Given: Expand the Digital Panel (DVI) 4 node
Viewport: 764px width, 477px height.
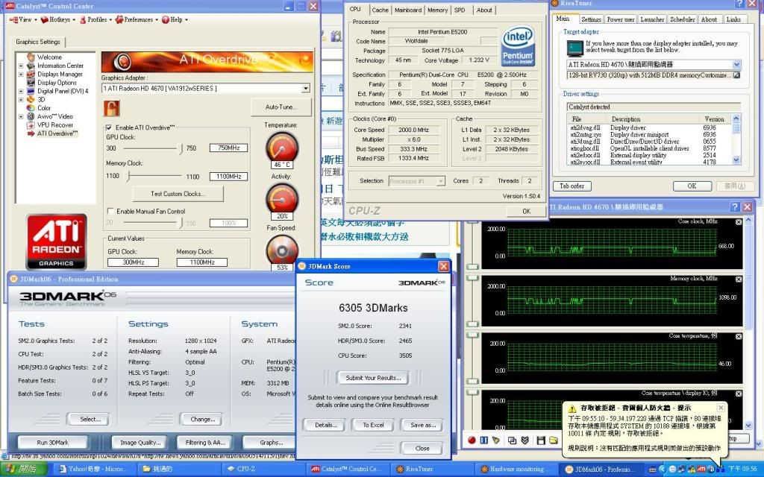Looking at the screenshot, I should click(x=21, y=91).
